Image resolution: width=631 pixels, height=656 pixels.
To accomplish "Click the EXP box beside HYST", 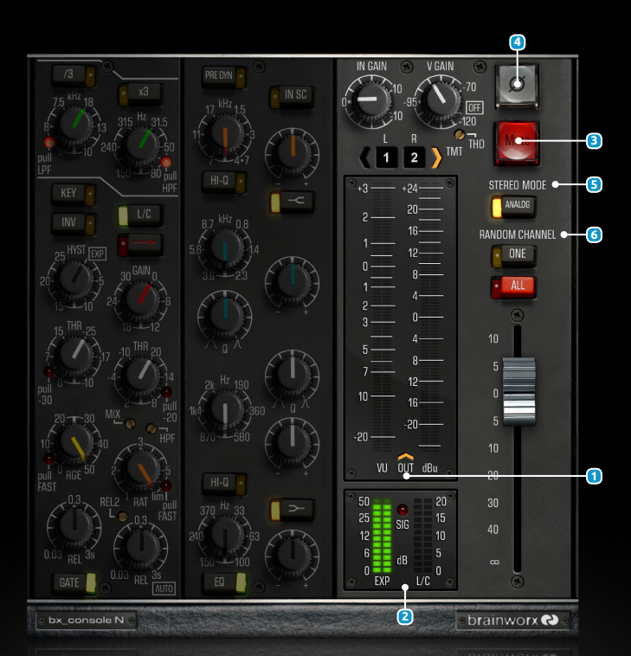I will pos(98,254).
